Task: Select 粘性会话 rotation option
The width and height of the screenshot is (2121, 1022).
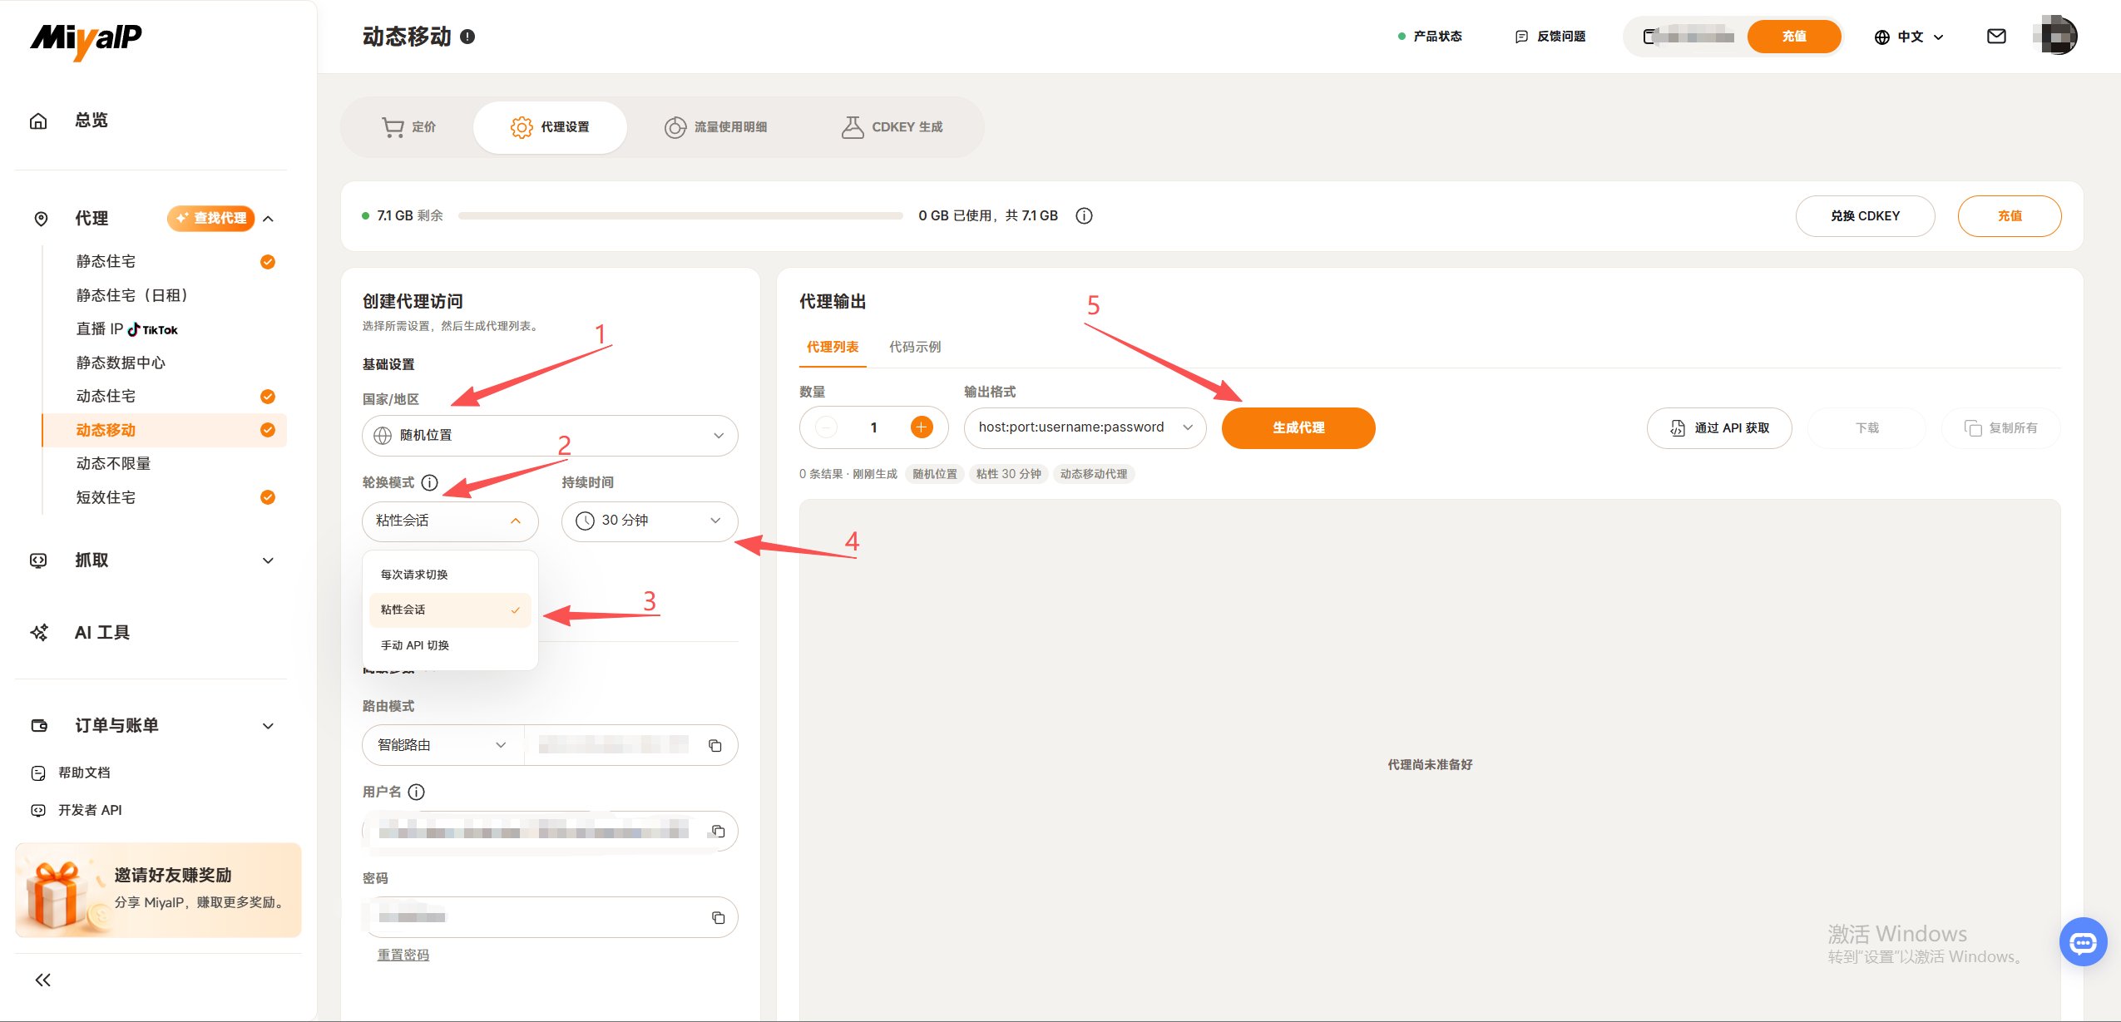Action: click(450, 610)
